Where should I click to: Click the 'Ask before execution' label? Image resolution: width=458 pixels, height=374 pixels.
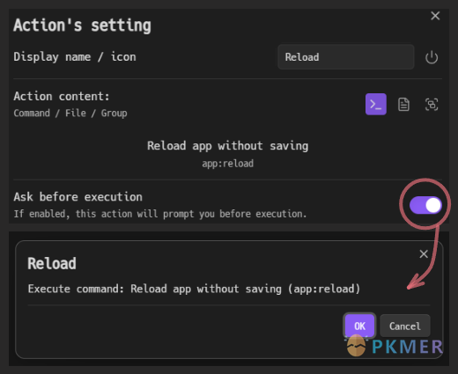[x=78, y=197]
